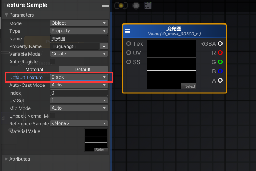
Task: Click the node's texture preview image
Action: (172, 65)
